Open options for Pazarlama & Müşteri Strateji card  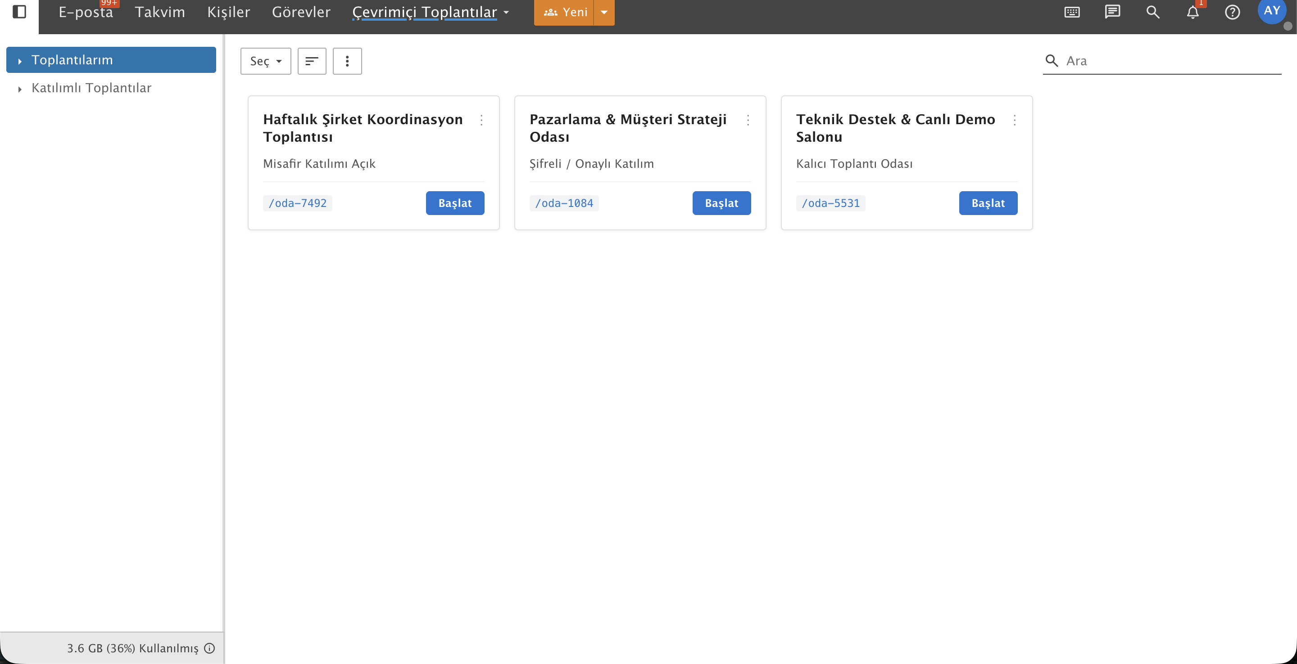[x=748, y=120]
